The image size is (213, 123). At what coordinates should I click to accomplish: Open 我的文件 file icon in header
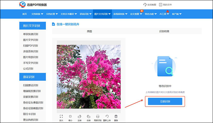[x=161, y=5]
